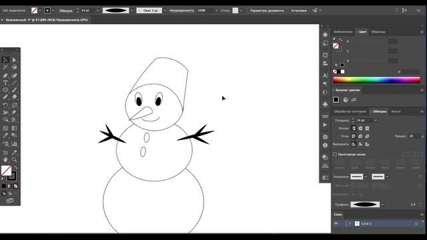This screenshot has width=427, height=240.
Task: Pick the Line Segment tool
Action: coord(15,83)
